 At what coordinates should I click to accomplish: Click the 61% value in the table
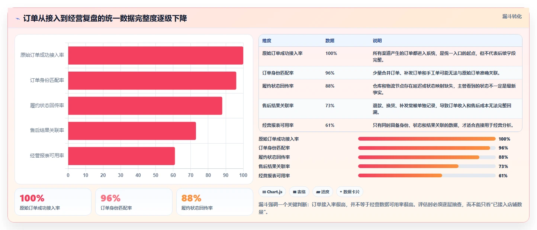coord(330,125)
